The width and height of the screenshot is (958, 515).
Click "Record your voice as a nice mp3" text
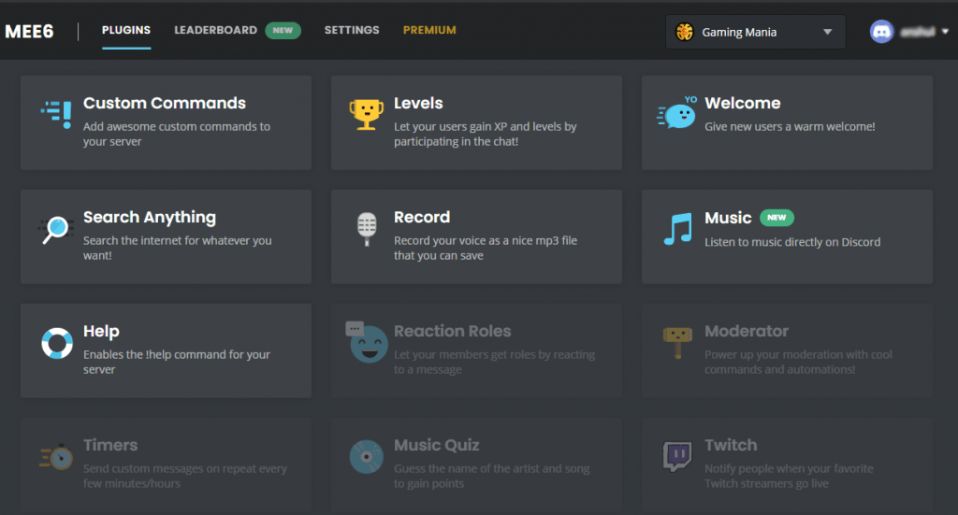point(486,248)
